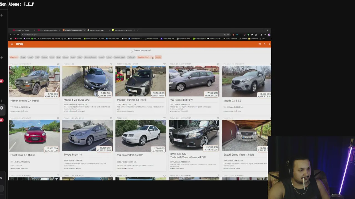This screenshot has width=355, height=199.
Task: Click the browser back arrow
Action: (x=10, y=35)
